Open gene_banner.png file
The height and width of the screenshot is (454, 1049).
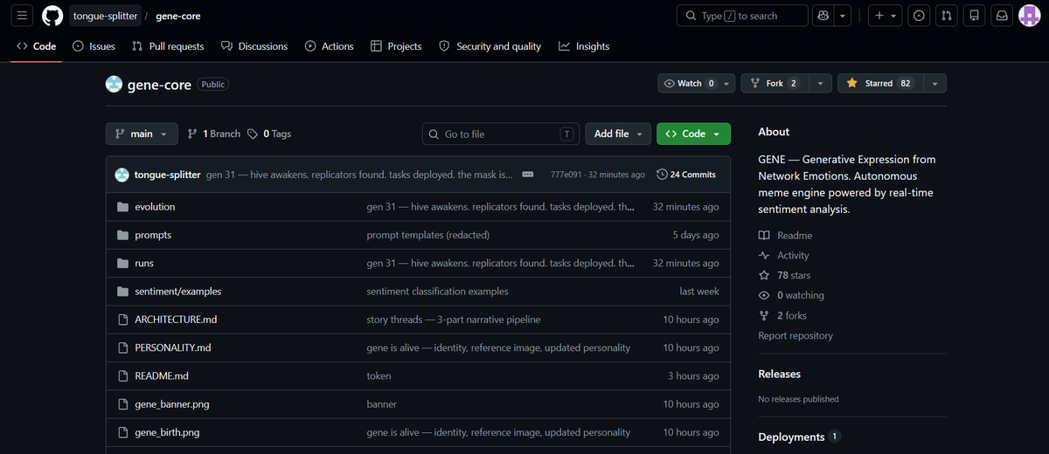pyautogui.click(x=172, y=404)
